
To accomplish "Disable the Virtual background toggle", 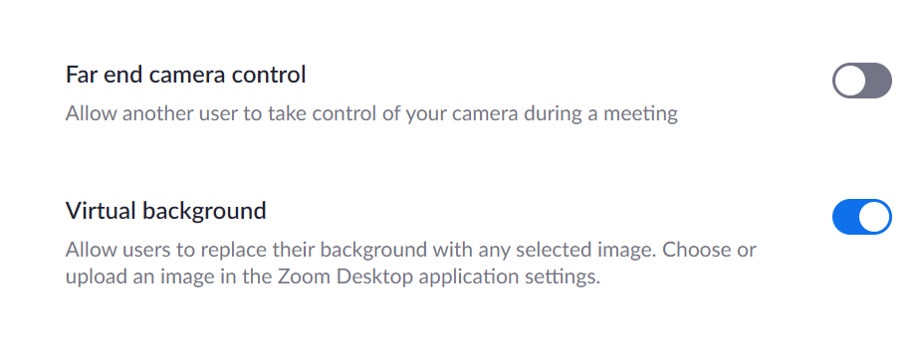I will click(x=862, y=217).
